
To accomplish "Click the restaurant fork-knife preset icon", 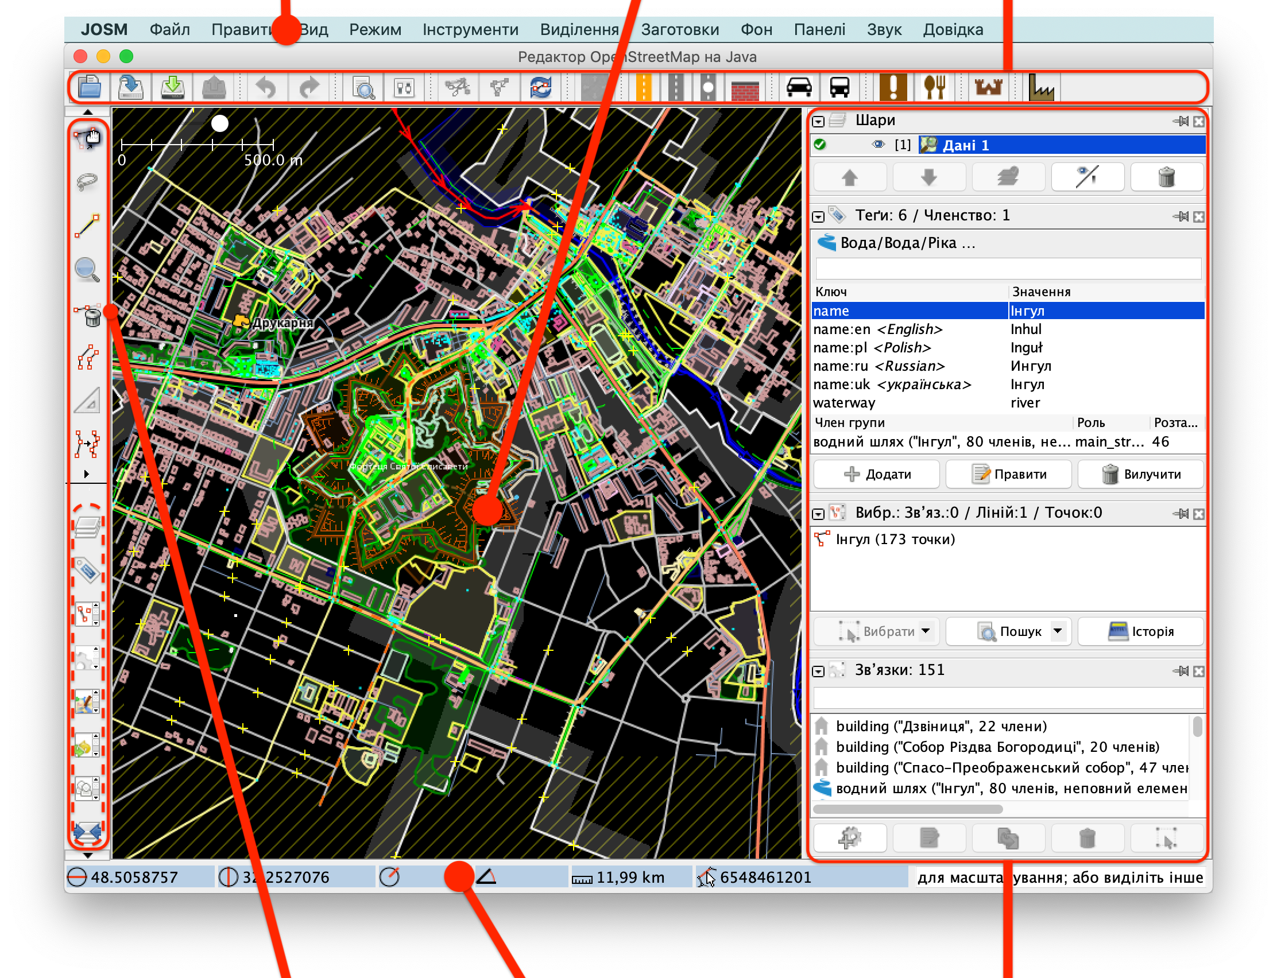I will 934,87.
